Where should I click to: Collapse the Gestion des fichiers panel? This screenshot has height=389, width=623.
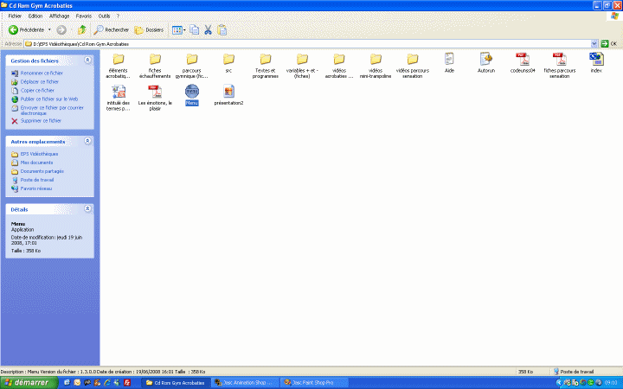(x=87, y=61)
